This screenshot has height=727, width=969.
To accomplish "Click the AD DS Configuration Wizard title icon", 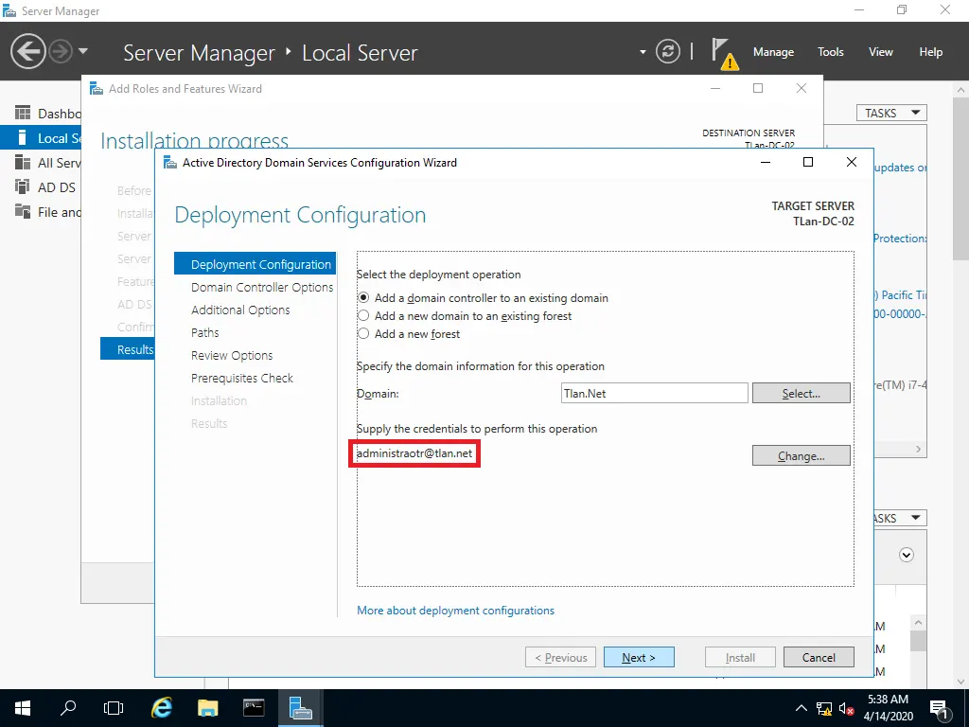I will coord(169,163).
